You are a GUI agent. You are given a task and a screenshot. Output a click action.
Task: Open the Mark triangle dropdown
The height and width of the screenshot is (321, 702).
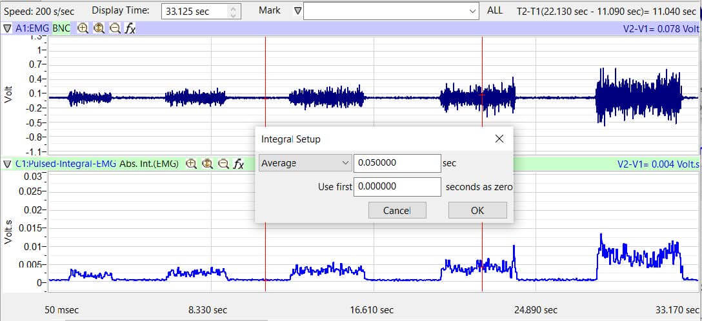click(x=297, y=11)
